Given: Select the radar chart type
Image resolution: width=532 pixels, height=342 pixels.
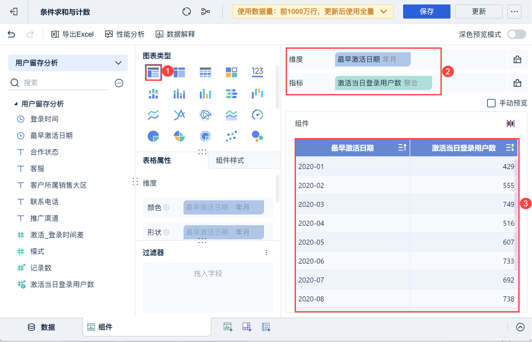Looking at the screenshot, I should tap(205, 115).
